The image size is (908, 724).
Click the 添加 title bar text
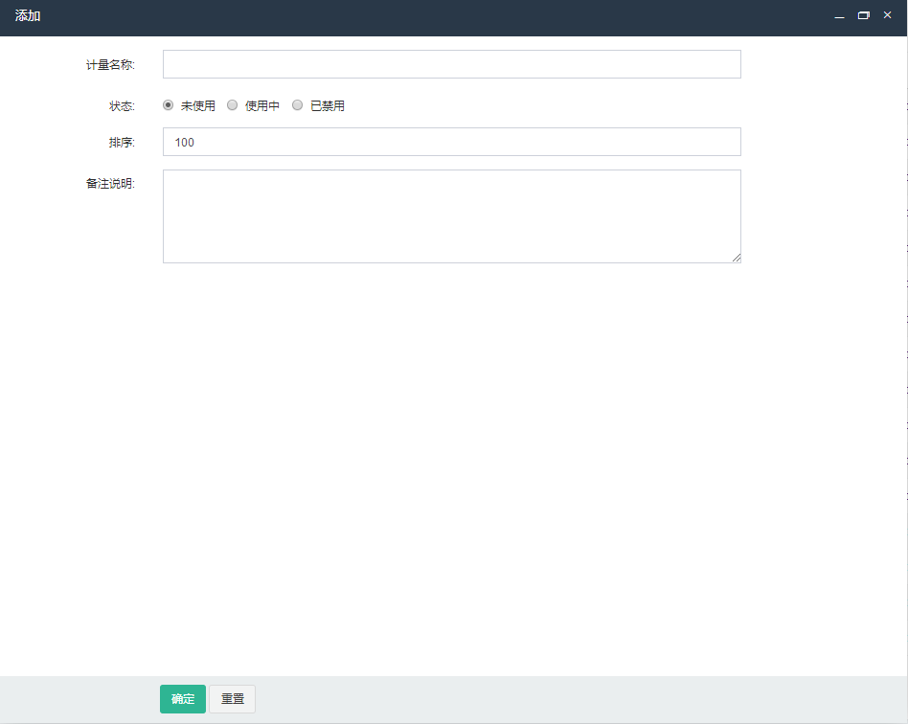click(28, 16)
